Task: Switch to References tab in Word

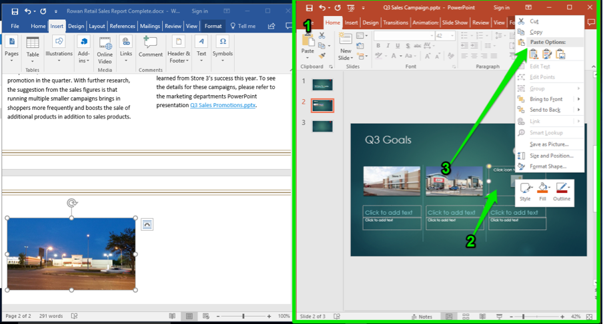Action: point(122,26)
